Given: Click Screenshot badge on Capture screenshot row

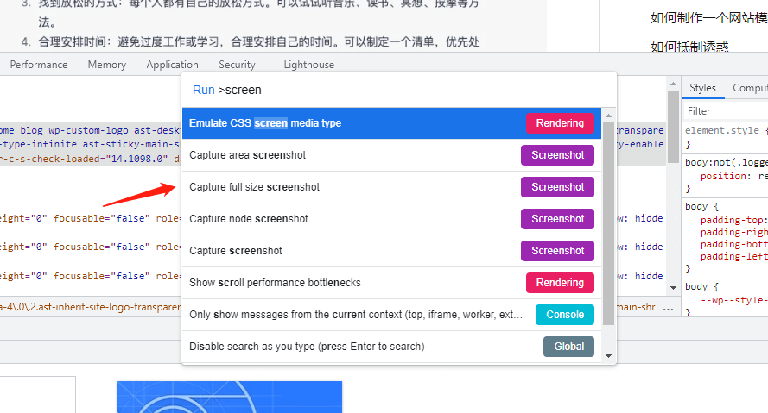Looking at the screenshot, I should pyautogui.click(x=557, y=251).
